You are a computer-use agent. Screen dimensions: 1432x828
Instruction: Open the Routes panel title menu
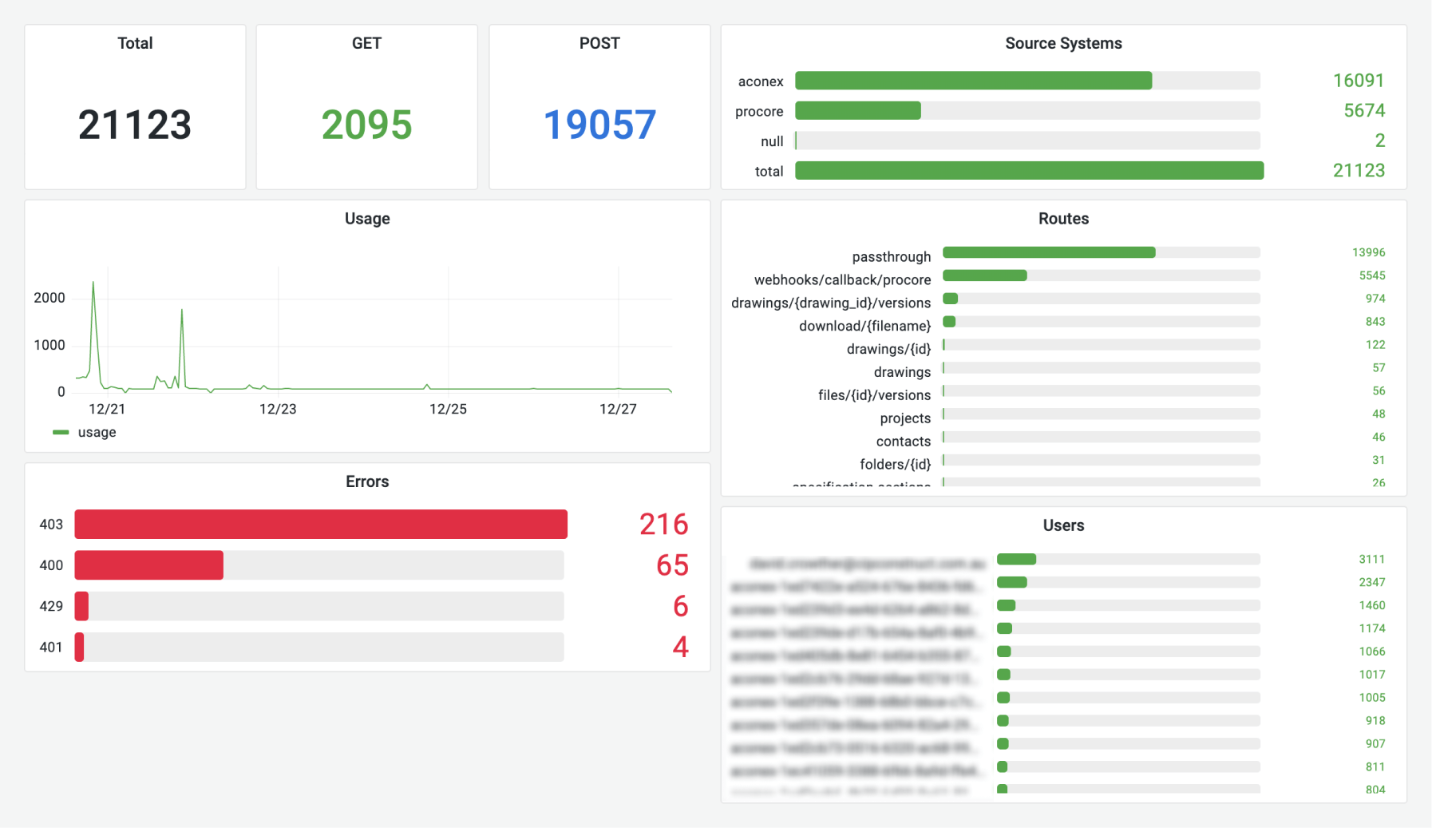click(1063, 219)
